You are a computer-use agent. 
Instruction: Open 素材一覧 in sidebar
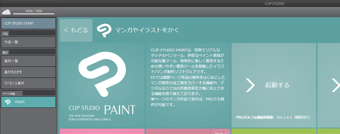click(28, 61)
